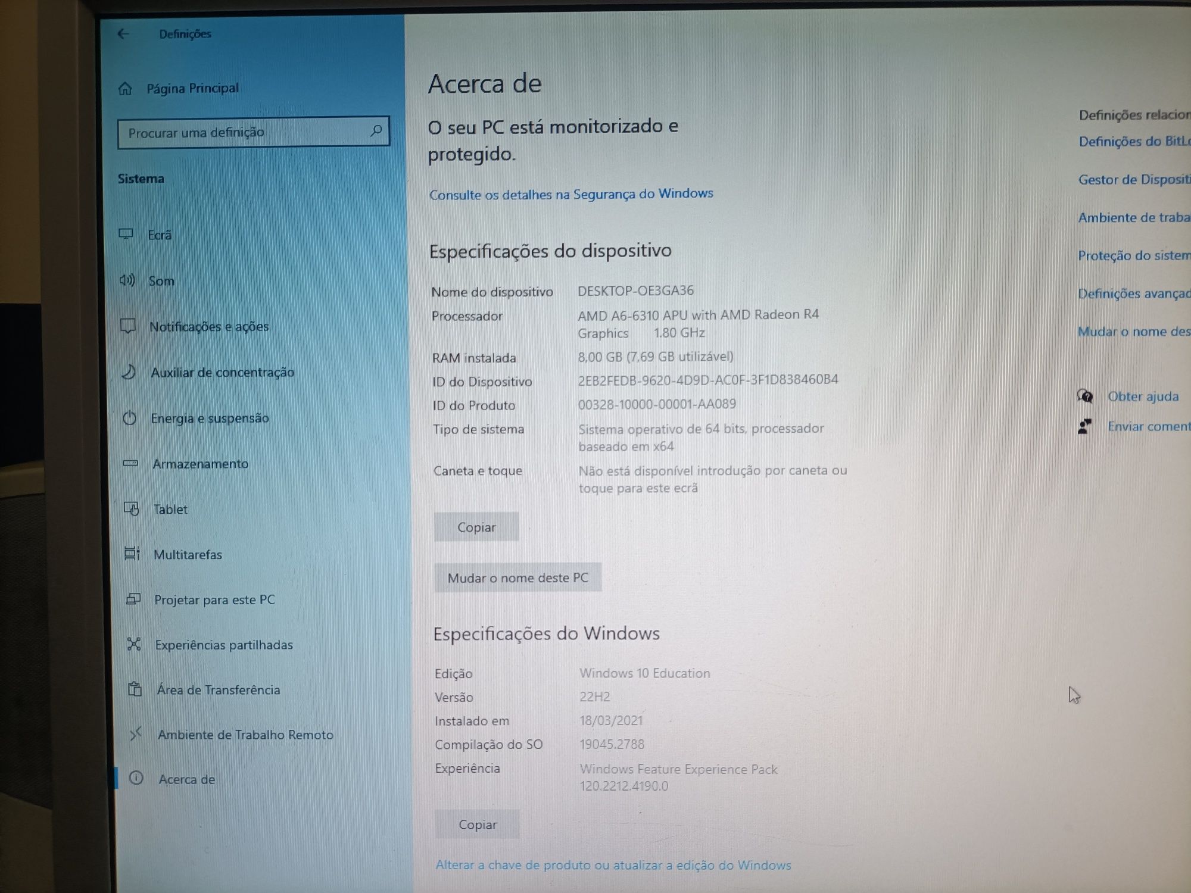Open Definições do BitLocker link
The width and height of the screenshot is (1191, 893).
coord(1134,141)
